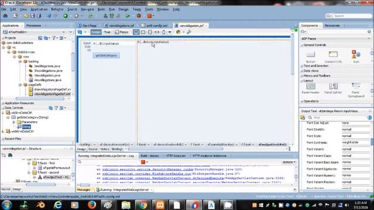The image size is (374, 210).
Task: Collapse the General Controls palette section
Action: click(302, 45)
